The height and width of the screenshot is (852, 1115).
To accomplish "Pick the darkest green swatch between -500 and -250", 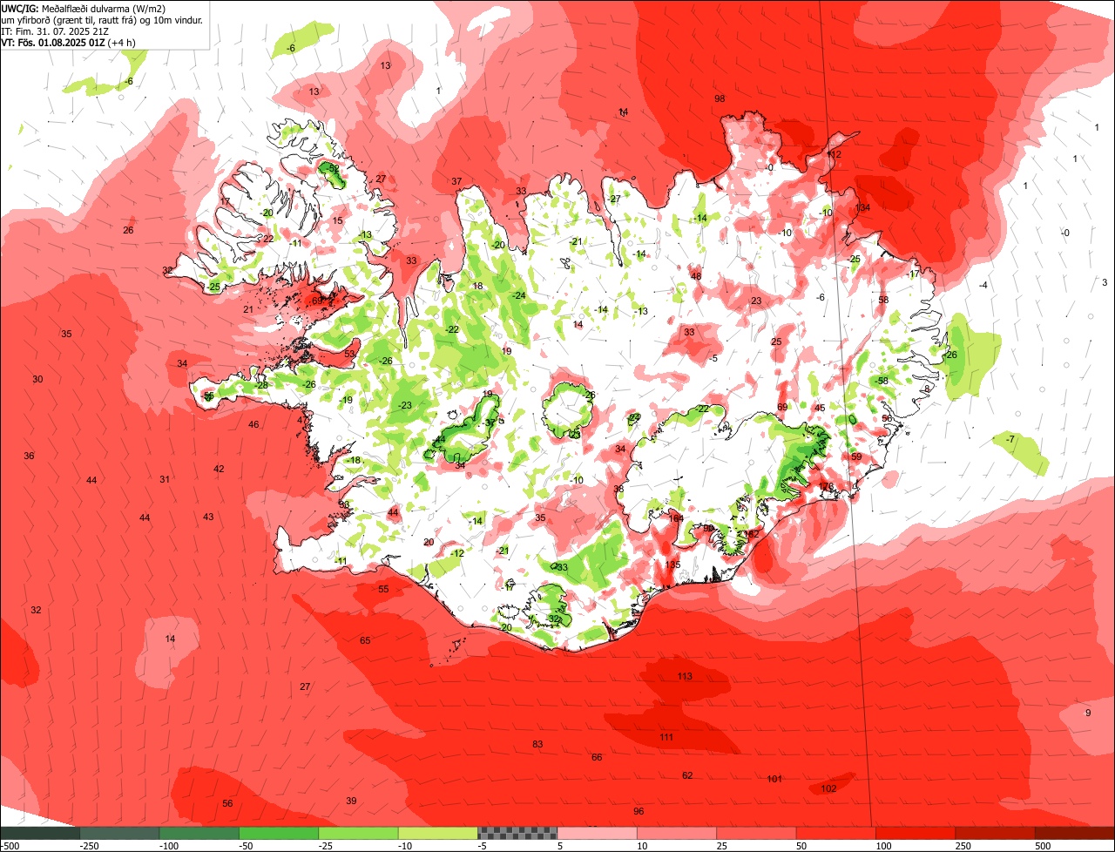I will tap(40, 833).
